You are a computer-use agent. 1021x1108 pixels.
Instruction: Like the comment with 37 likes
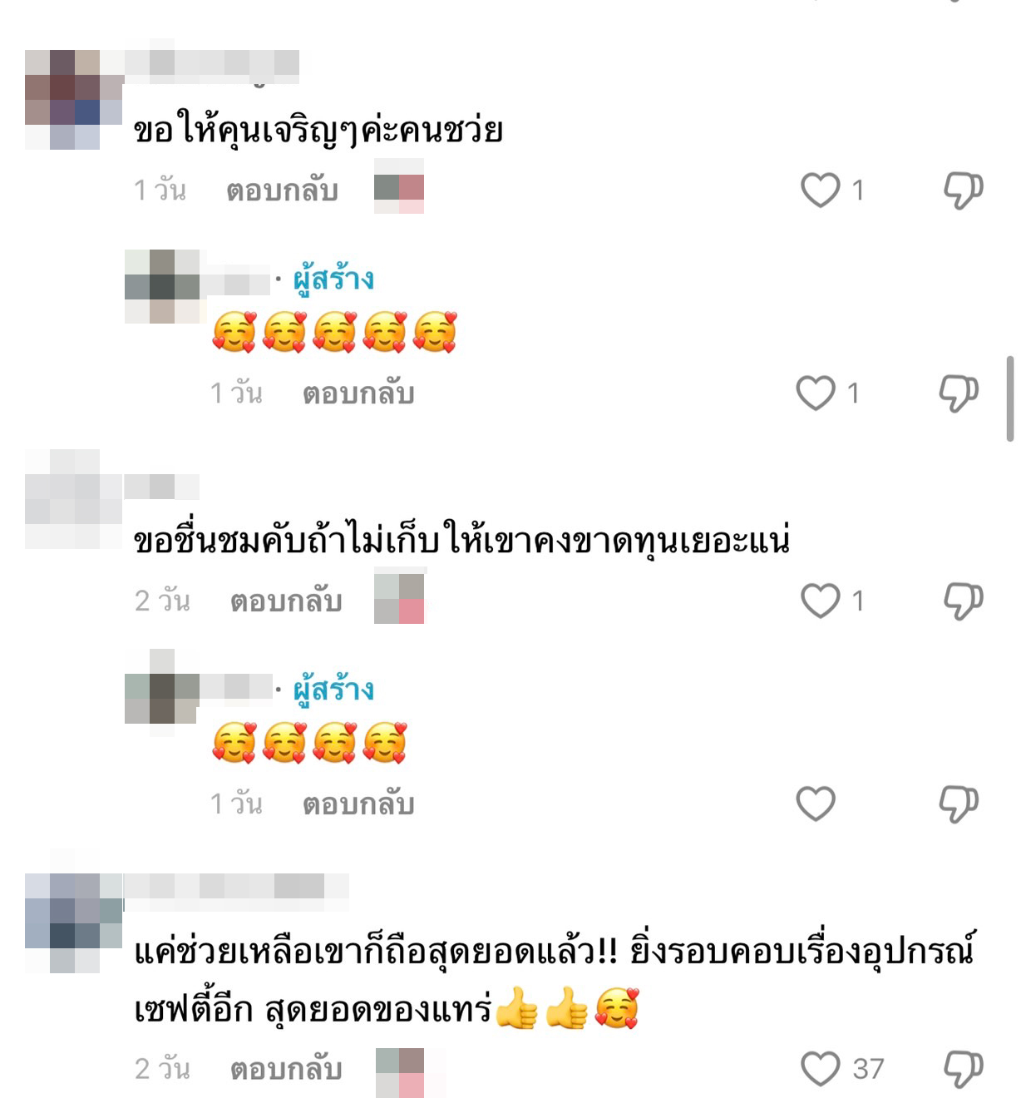point(820,1069)
